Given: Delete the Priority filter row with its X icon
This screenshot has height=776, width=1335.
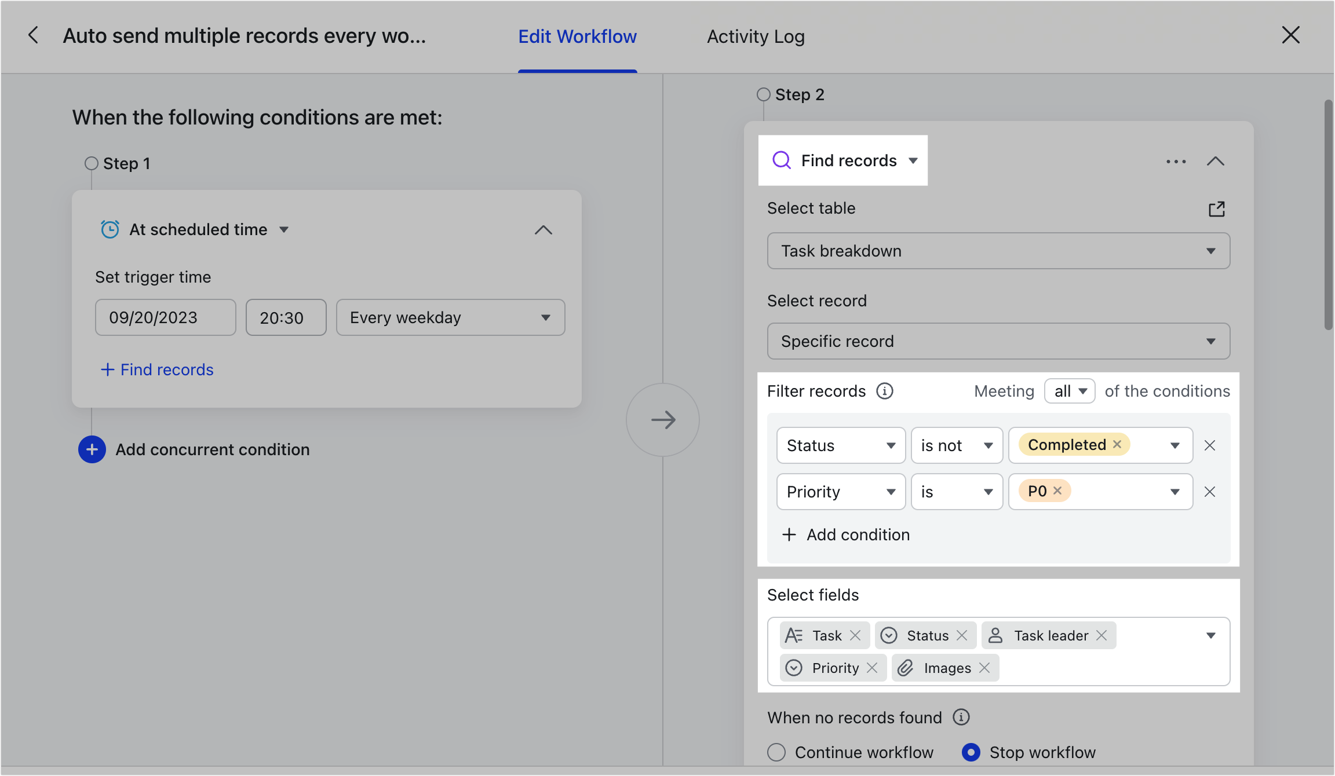Looking at the screenshot, I should click(1210, 492).
